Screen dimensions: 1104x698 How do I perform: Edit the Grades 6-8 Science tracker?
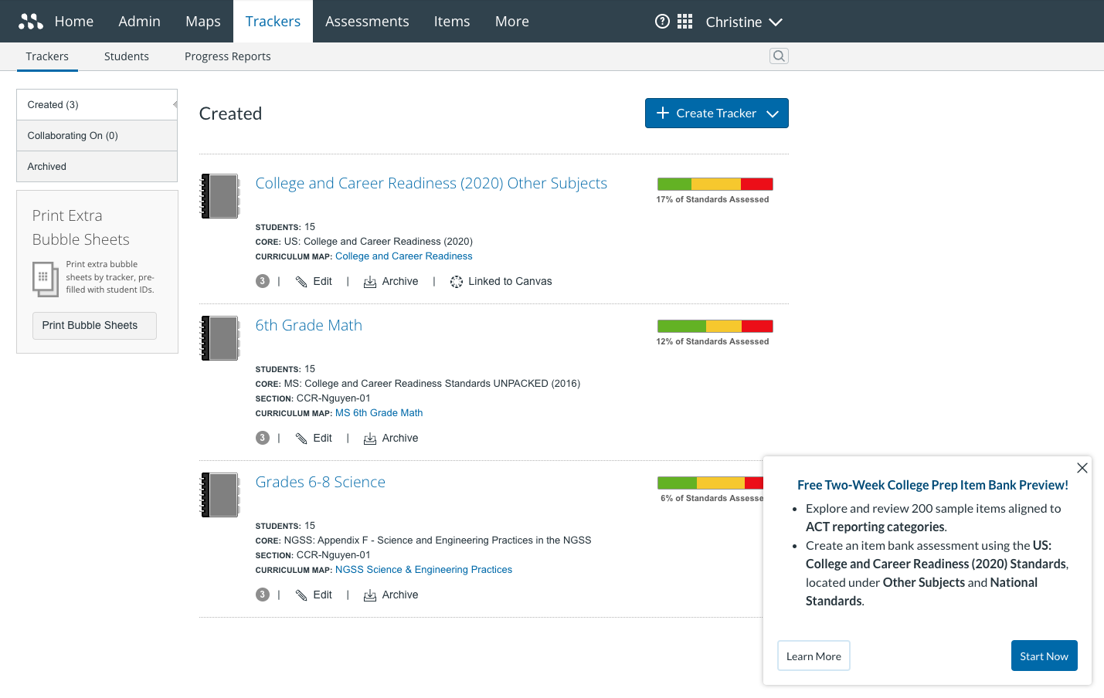(x=314, y=595)
